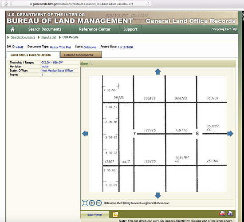
Task: Download the image as PDF icon
Action: [x=222, y=213]
